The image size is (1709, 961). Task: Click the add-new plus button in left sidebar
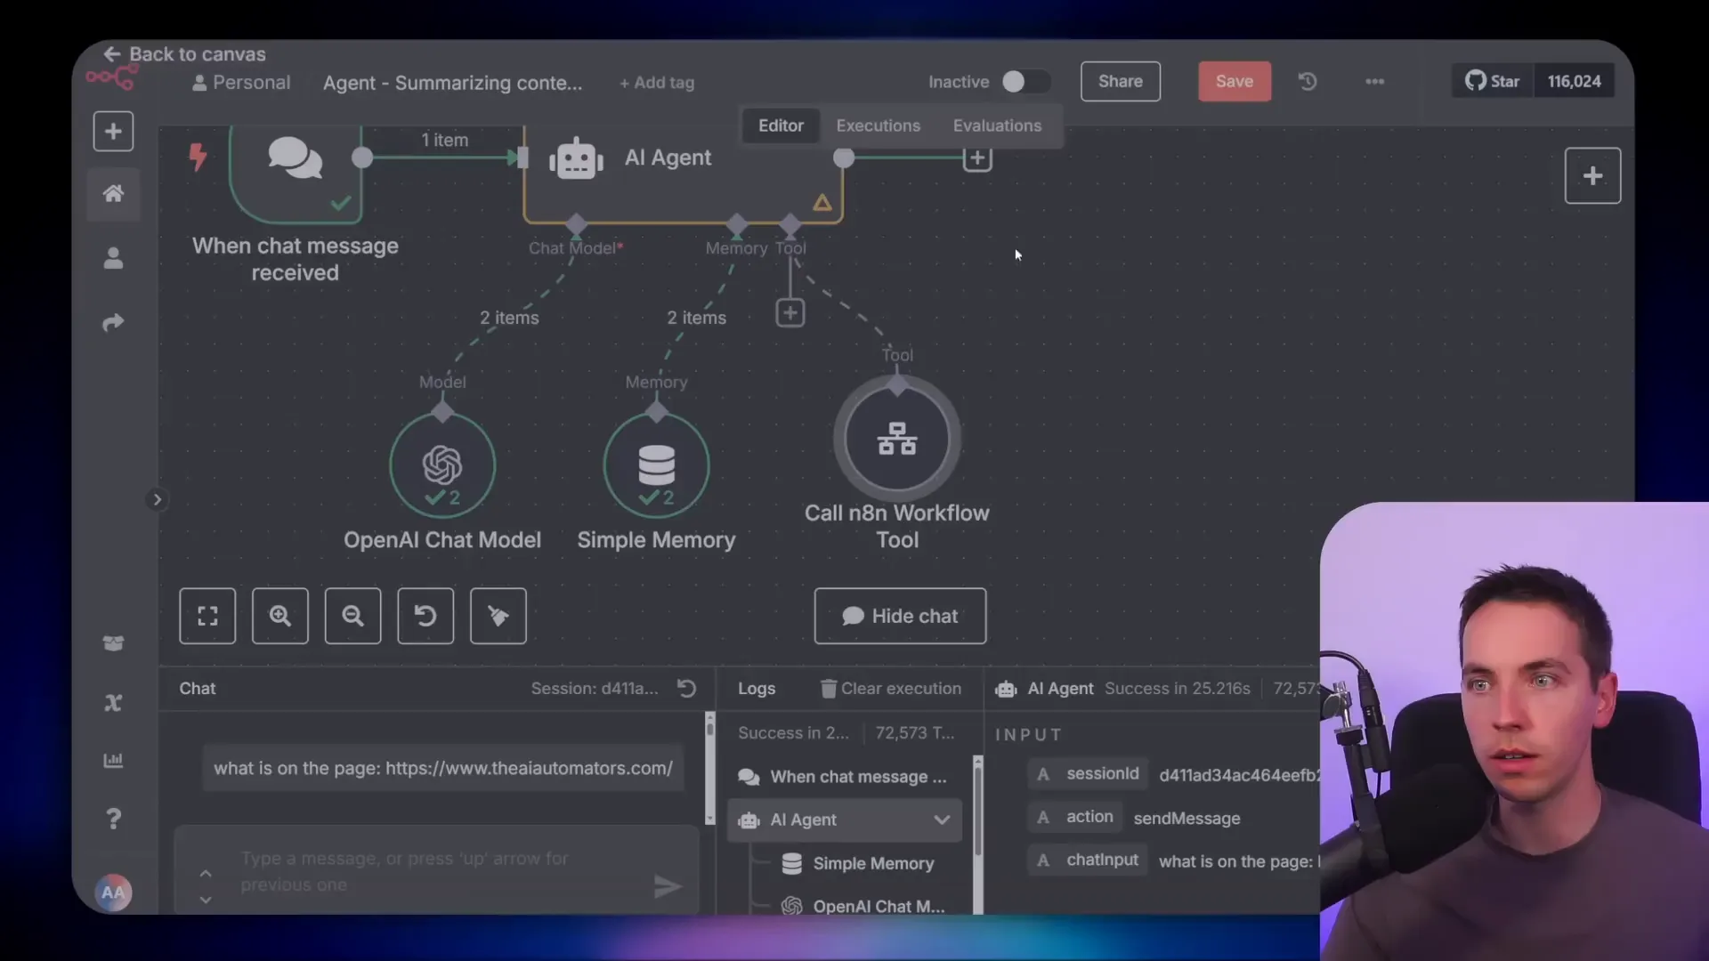(113, 132)
